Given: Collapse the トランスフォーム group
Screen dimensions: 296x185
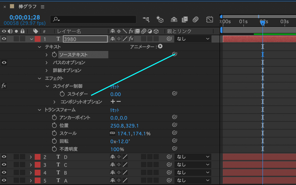Looking at the screenshot, I should (x=40, y=110).
